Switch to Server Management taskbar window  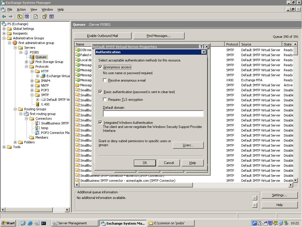pos(75,223)
